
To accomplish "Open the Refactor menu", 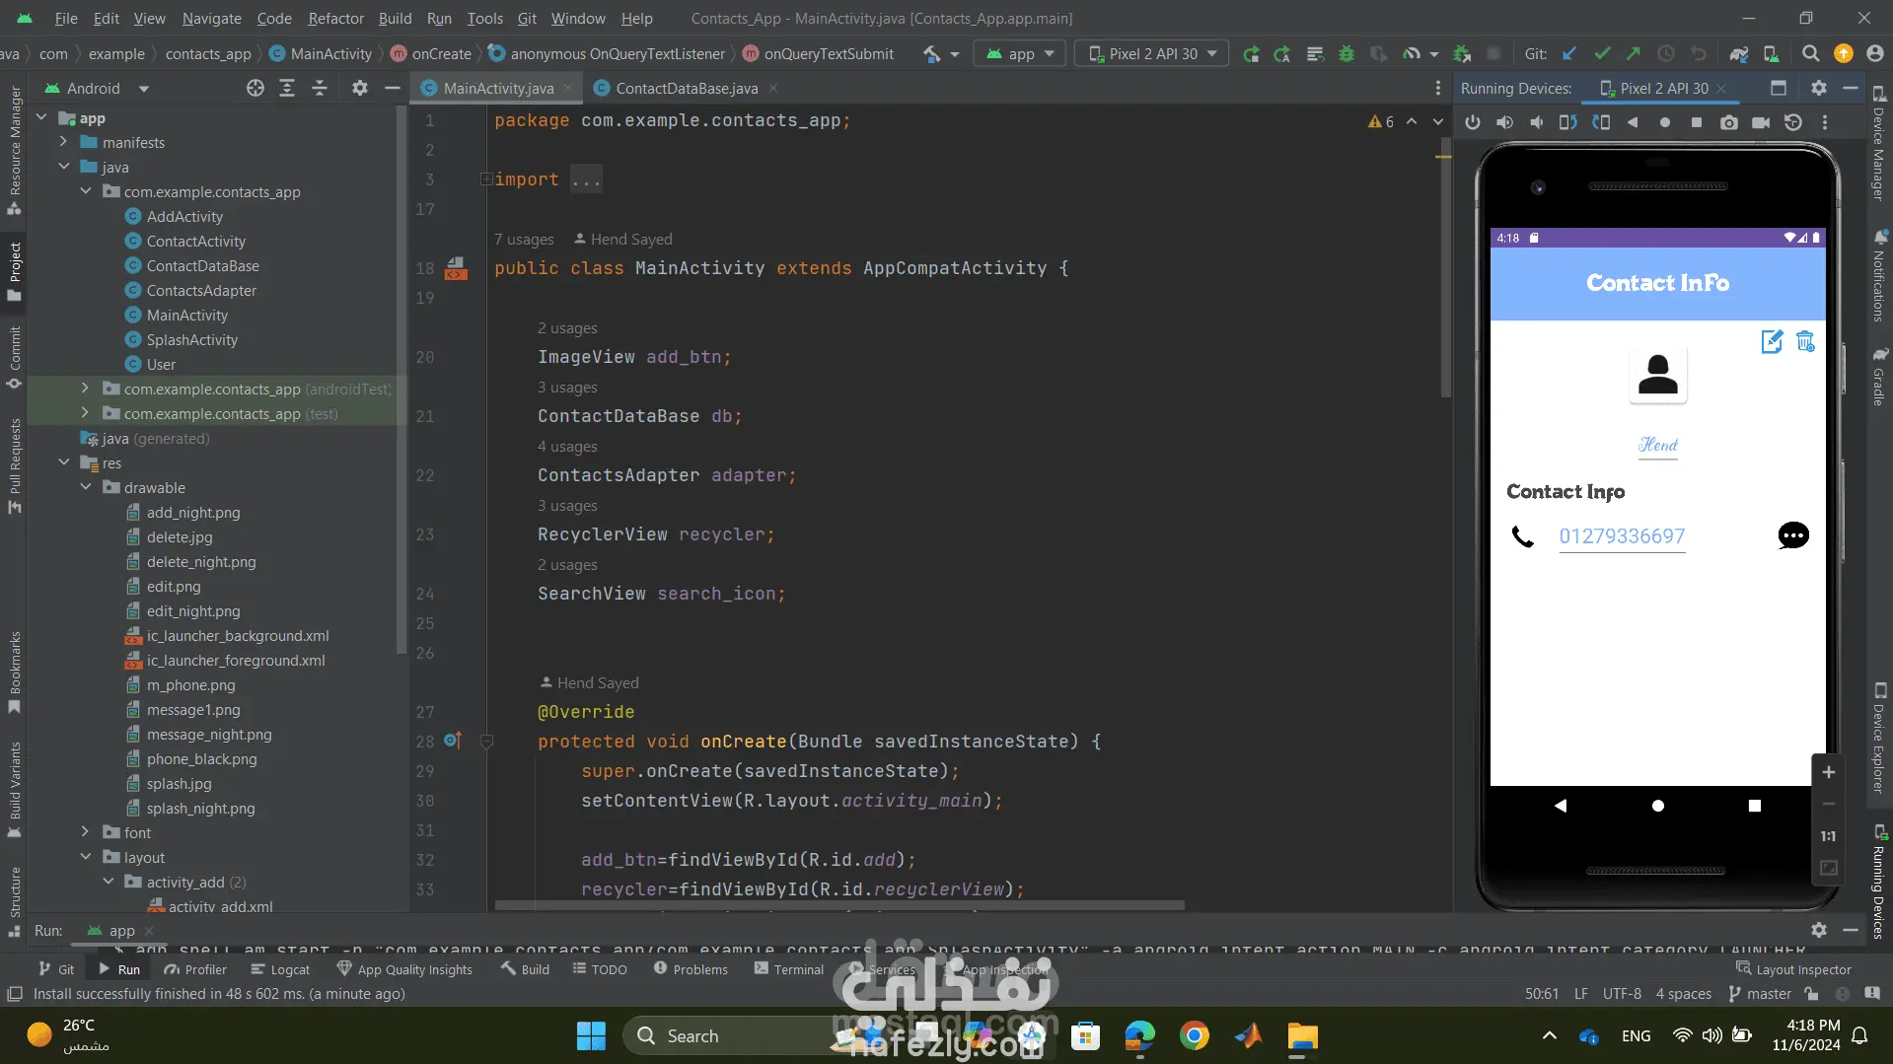I will [335, 18].
